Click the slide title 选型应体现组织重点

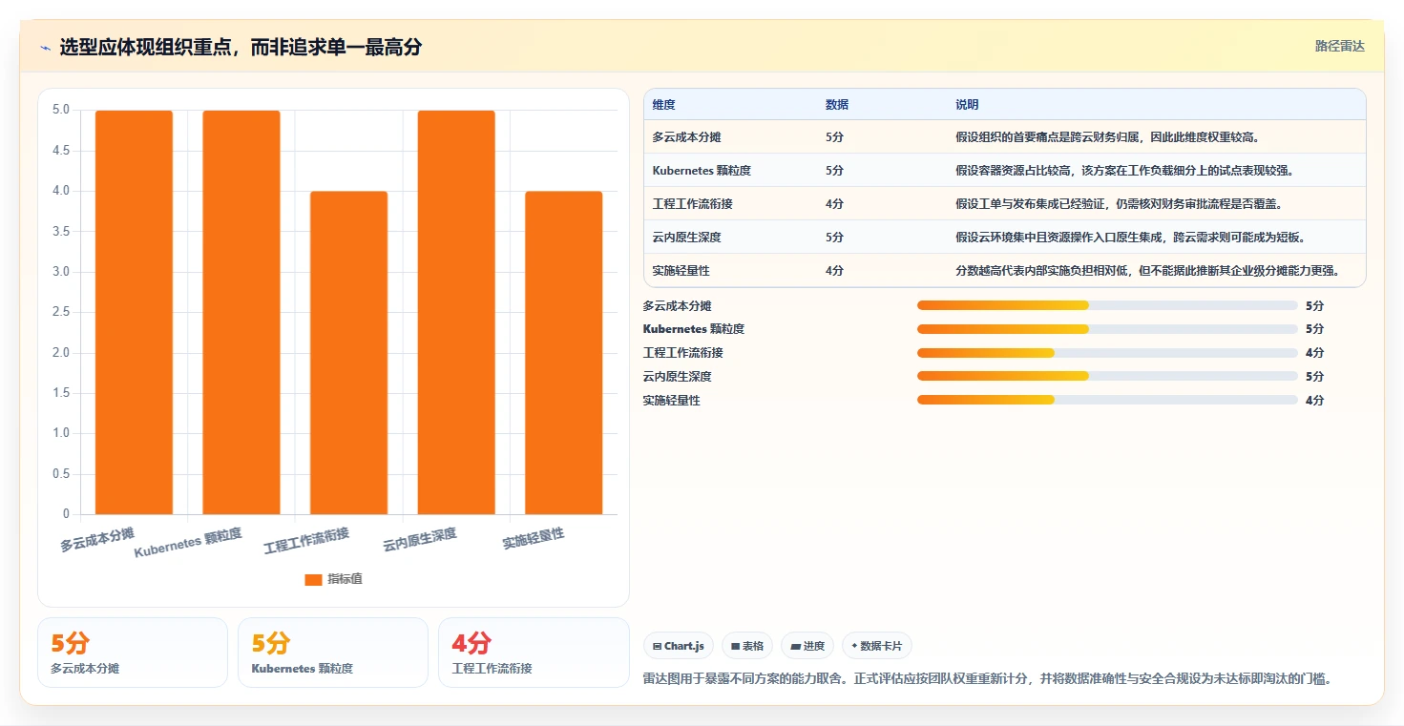(241, 47)
